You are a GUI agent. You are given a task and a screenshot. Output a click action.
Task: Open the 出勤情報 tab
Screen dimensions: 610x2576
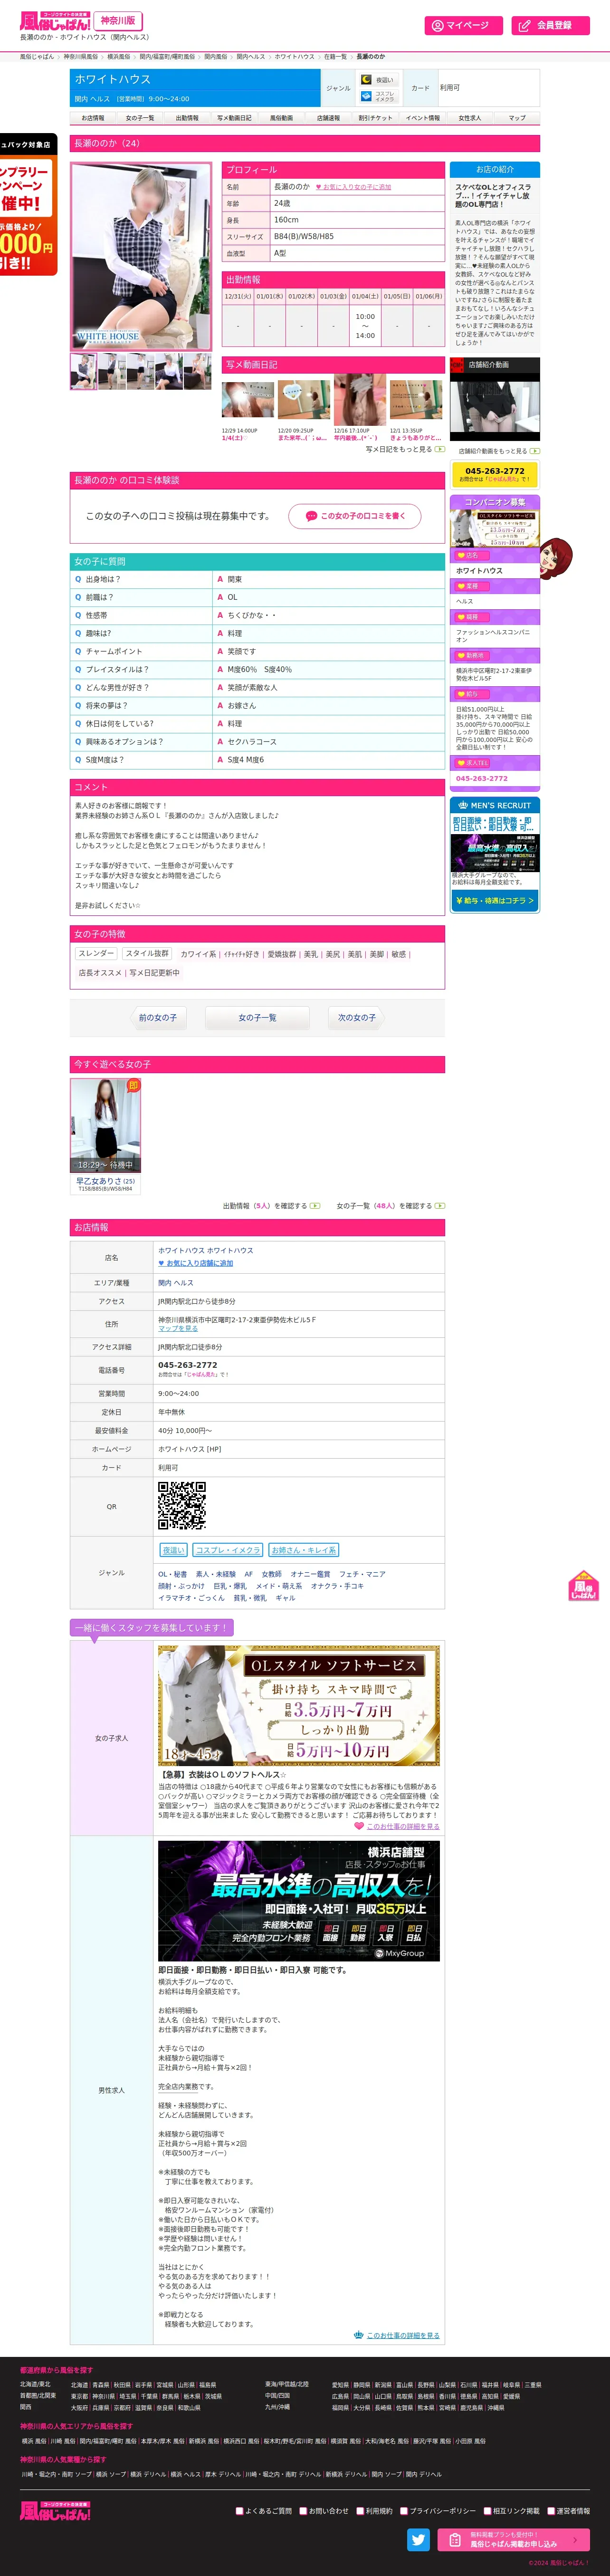[x=187, y=118]
